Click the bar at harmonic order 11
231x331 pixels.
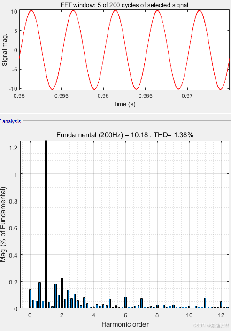tap(205, 303)
